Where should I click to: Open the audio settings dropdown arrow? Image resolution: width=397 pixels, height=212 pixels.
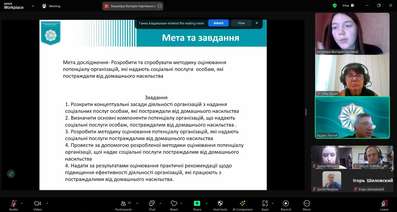(21, 203)
